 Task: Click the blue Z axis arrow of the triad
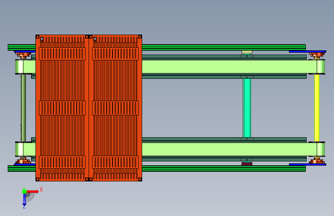pyautogui.click(x=24, y=200)
